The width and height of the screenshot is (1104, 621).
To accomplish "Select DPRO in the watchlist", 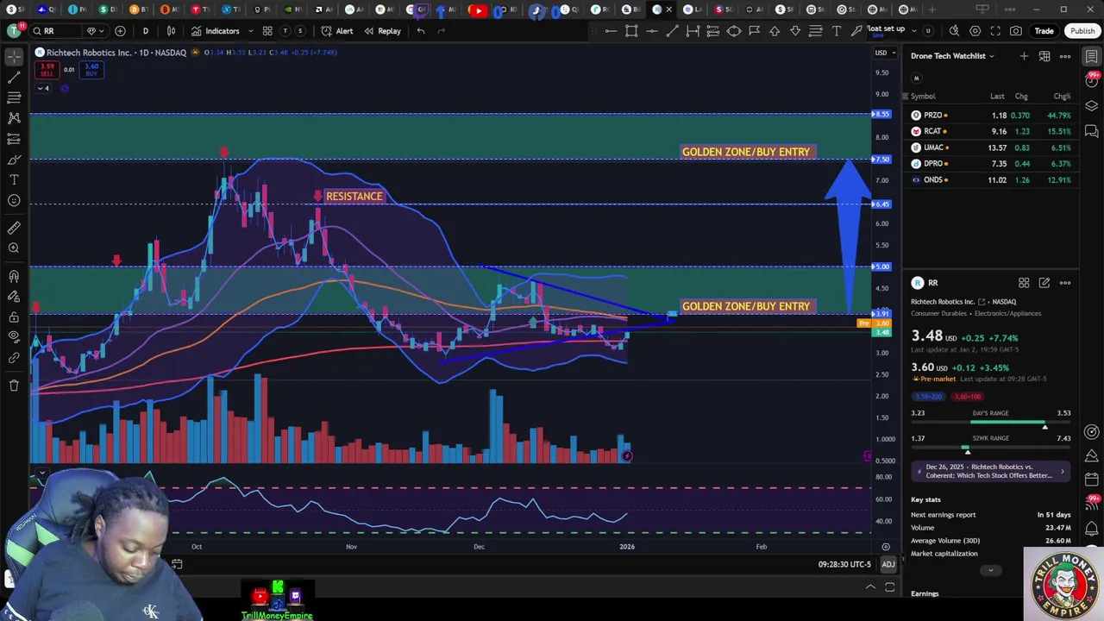I will [x=991, y=164].
